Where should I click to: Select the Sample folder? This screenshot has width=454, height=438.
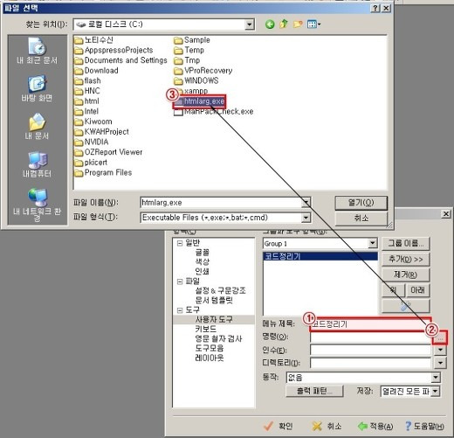pos(192,40)
